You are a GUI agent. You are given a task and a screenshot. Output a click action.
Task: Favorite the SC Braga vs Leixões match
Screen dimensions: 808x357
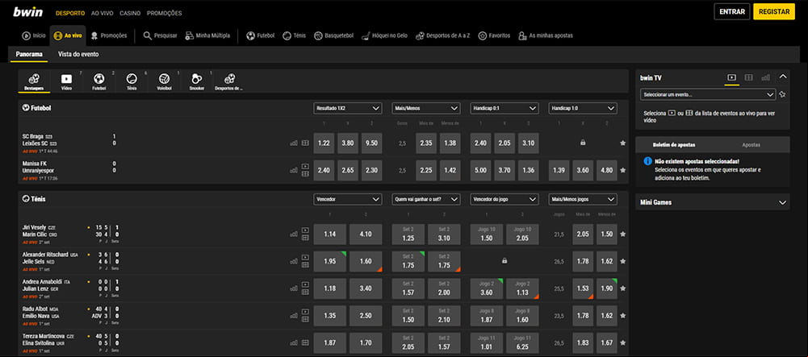pos(622,143)
